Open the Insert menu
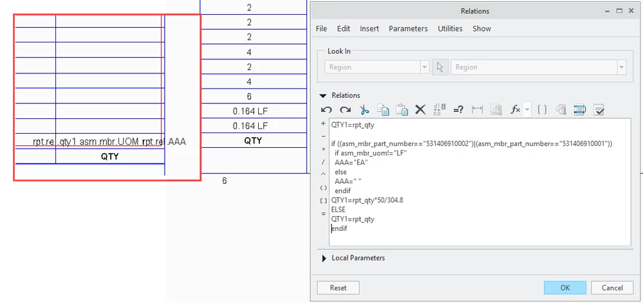 369,29
